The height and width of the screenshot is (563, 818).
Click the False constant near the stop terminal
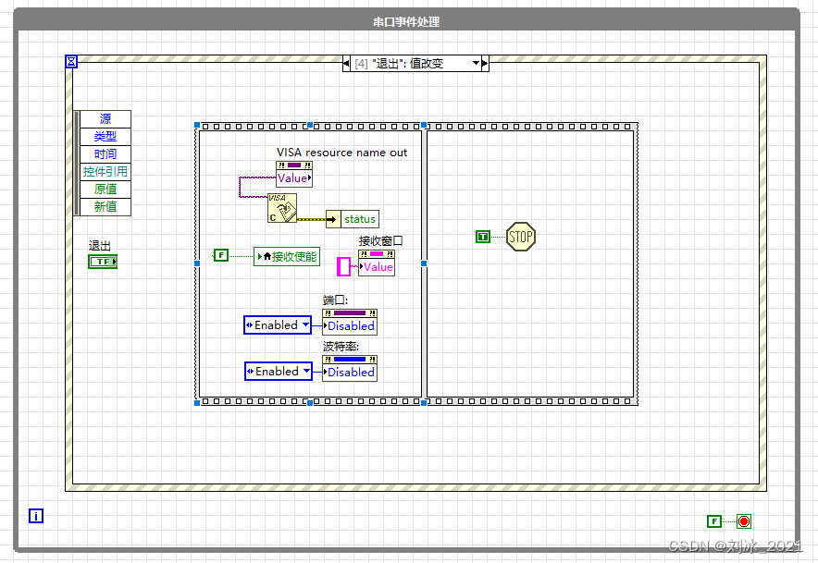(x=713, y=520)
